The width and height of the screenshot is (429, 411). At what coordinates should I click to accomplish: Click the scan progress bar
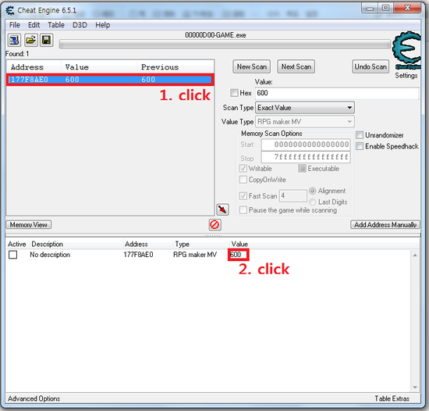225,44
